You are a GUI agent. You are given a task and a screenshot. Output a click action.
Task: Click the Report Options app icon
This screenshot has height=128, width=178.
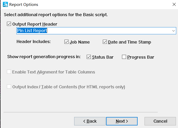pyautogui.click(x=5, y=4)
